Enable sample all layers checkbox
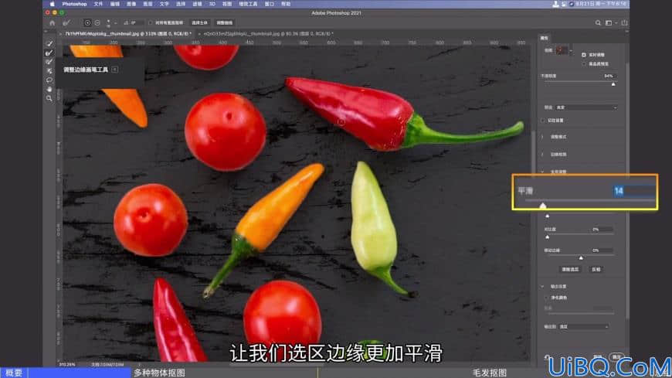Image resolution: width=672 pixels, height=378 pixels. (x=150, y=22)
